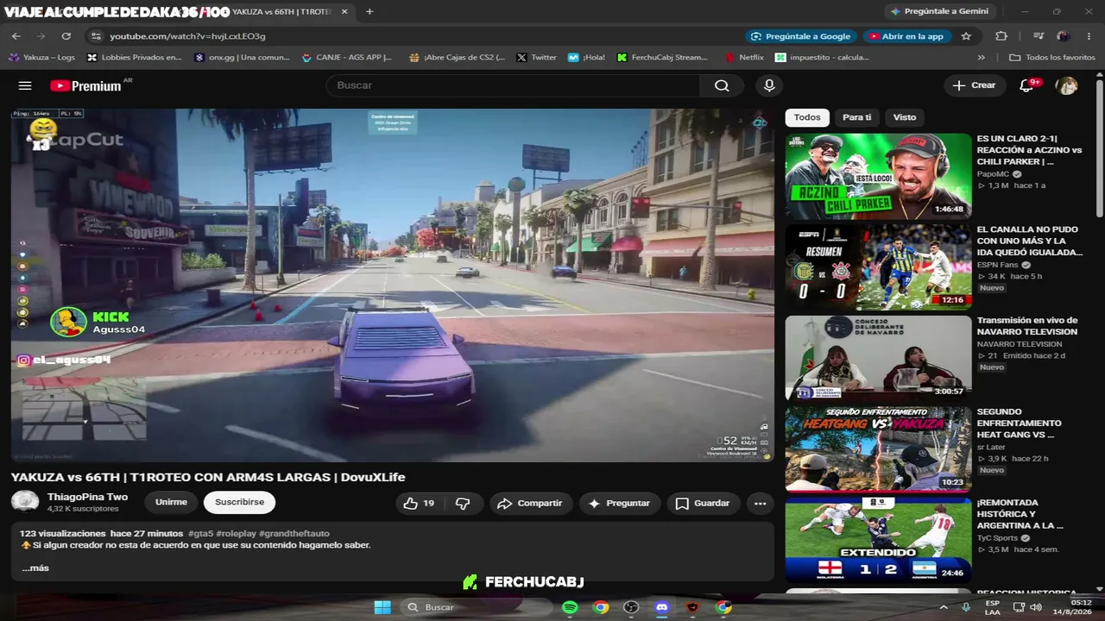View site information icon in address bar
The height and width of the screenshot is (621, 1105).
[95, 36]
